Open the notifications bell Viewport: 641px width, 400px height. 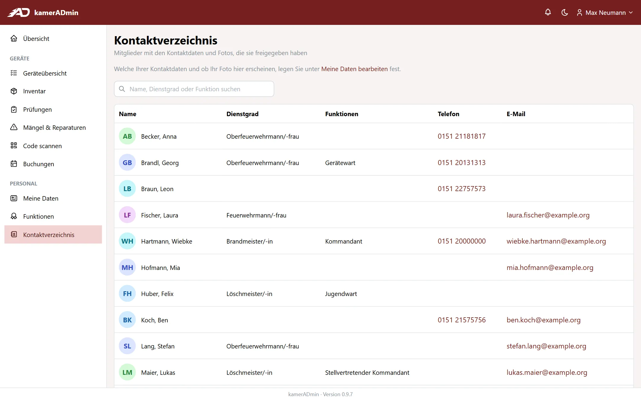(548, 12)
